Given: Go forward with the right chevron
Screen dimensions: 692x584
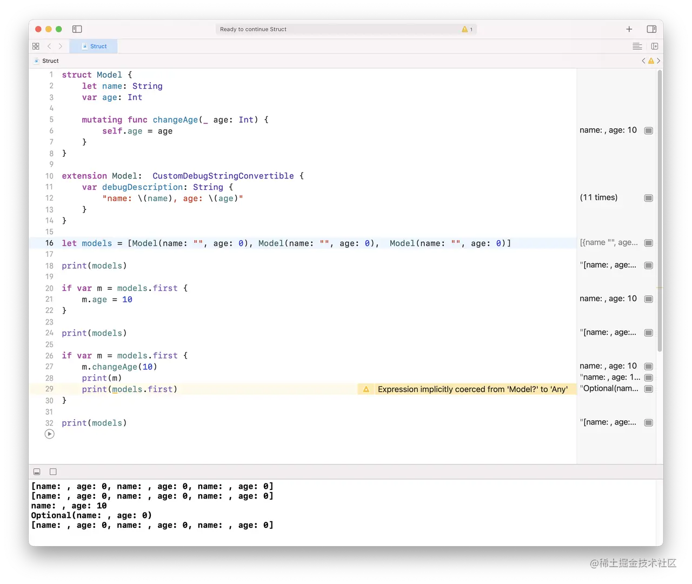Looking at the screenshot, I should coord(61,47).
